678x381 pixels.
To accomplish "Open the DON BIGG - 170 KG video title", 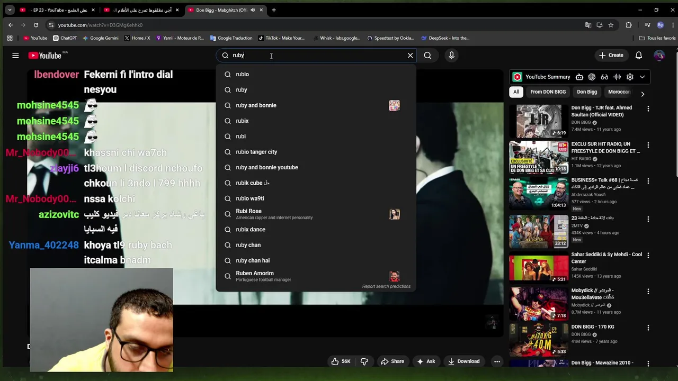I will click(x=593, y=327).
